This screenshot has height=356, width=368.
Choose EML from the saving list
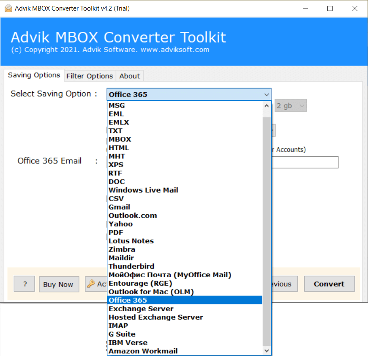[185, 114]
